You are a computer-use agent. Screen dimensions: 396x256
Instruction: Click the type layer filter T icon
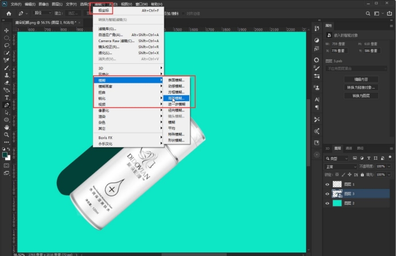(x=368, y=158)
